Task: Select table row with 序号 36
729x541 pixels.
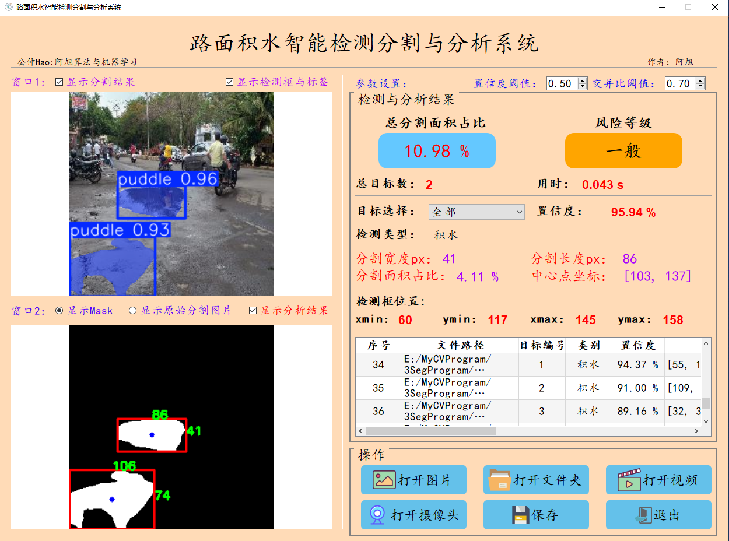Action: pos(528,412)
